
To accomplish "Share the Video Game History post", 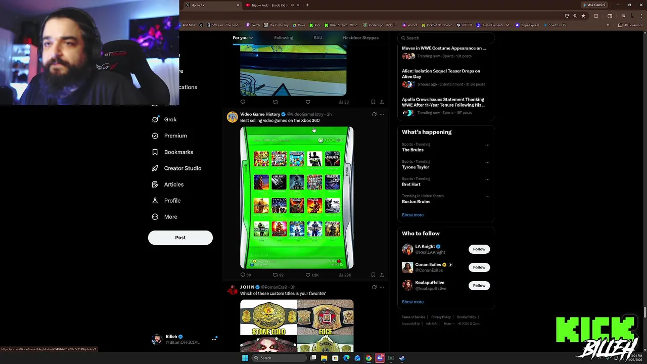I will pos(382,275).
